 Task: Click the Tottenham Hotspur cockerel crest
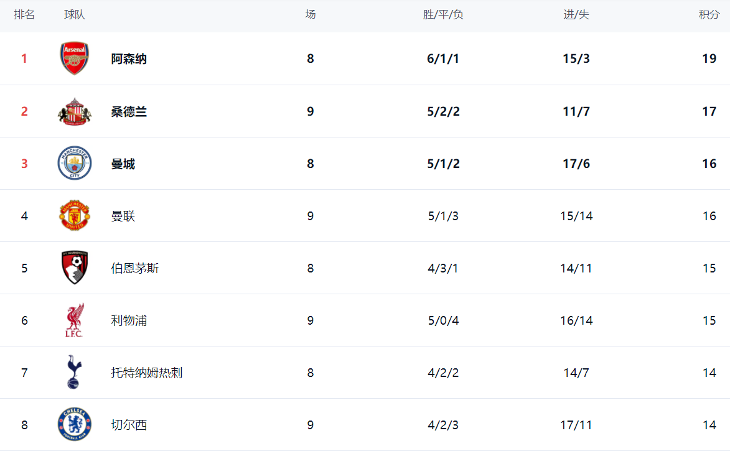(73, 373)
